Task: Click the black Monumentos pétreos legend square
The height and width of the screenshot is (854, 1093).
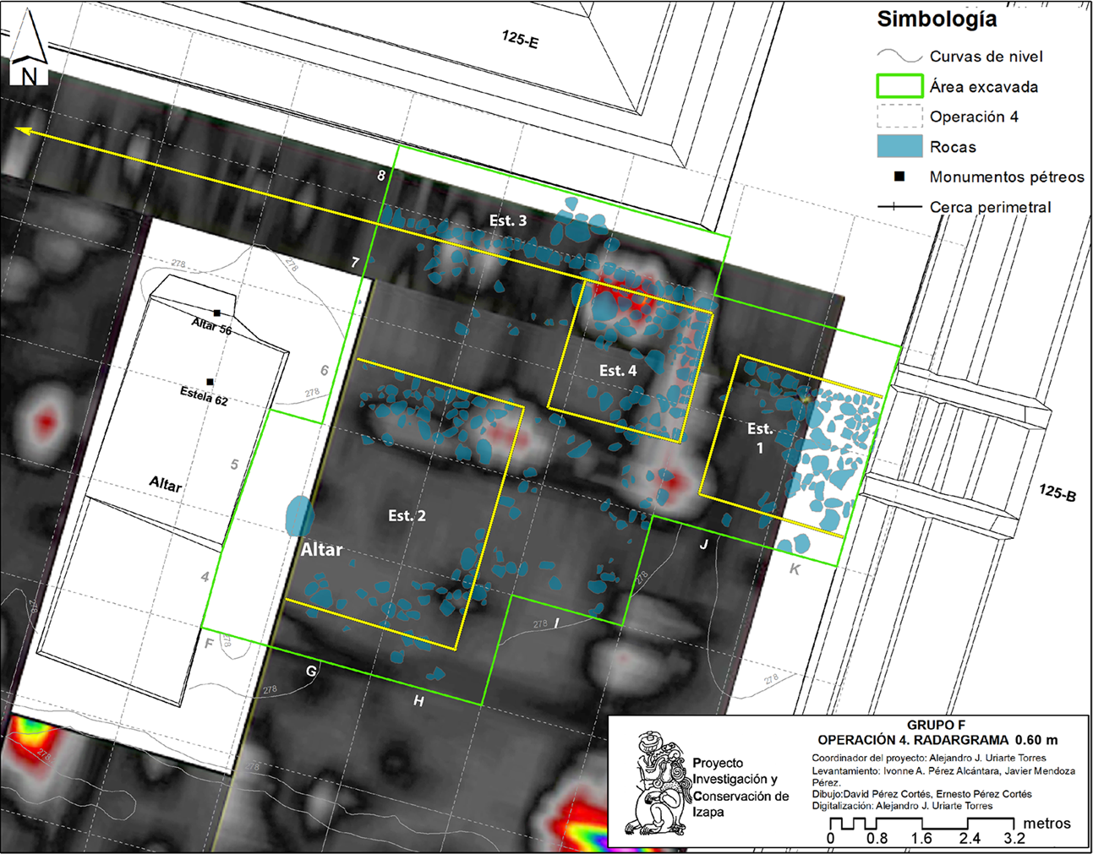Action: (899, 177)
